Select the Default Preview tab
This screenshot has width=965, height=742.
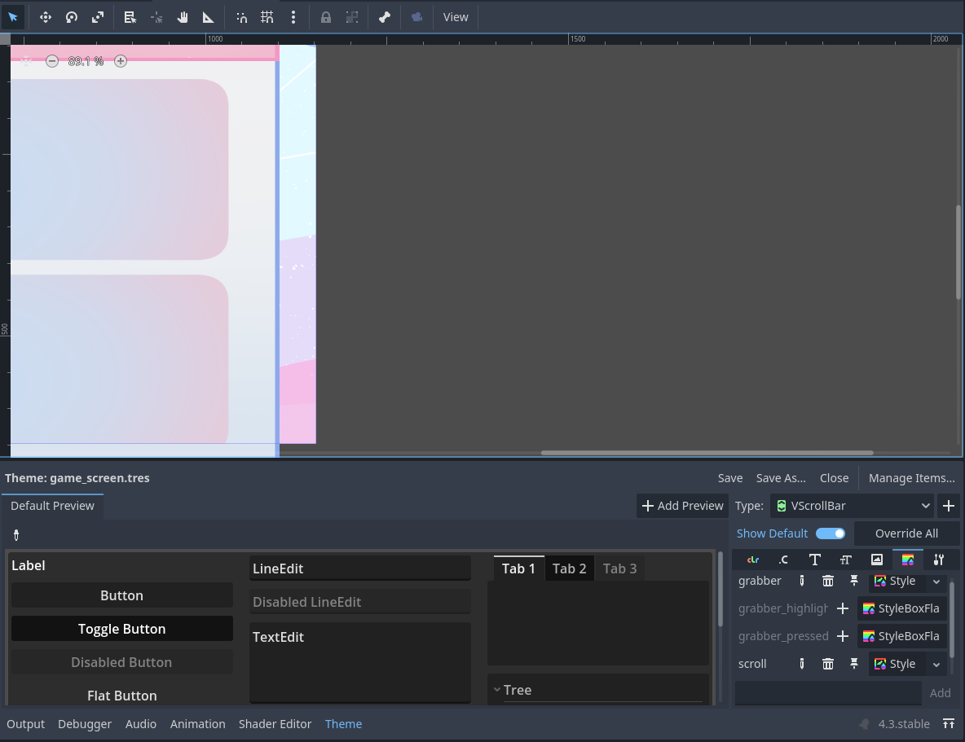click(x=52, y=506)
